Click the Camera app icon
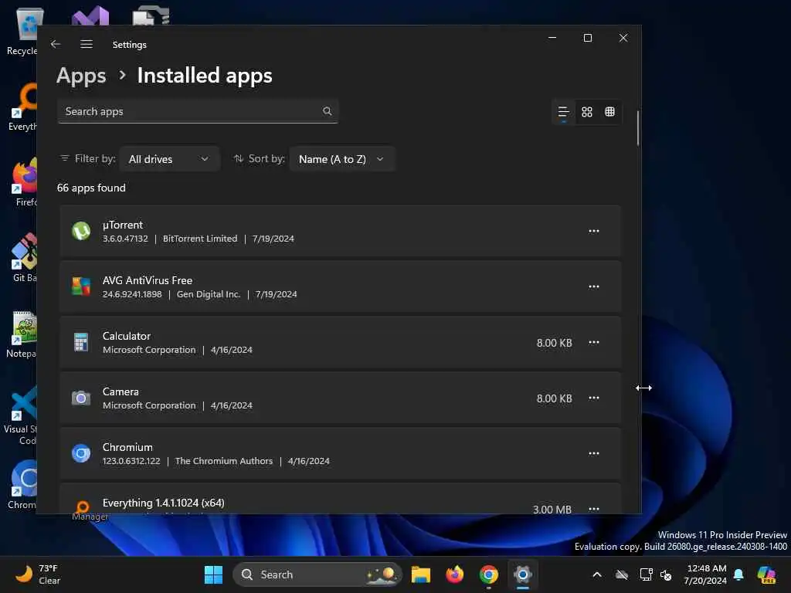Screen dimensions: 791x593 pos(80,398)
